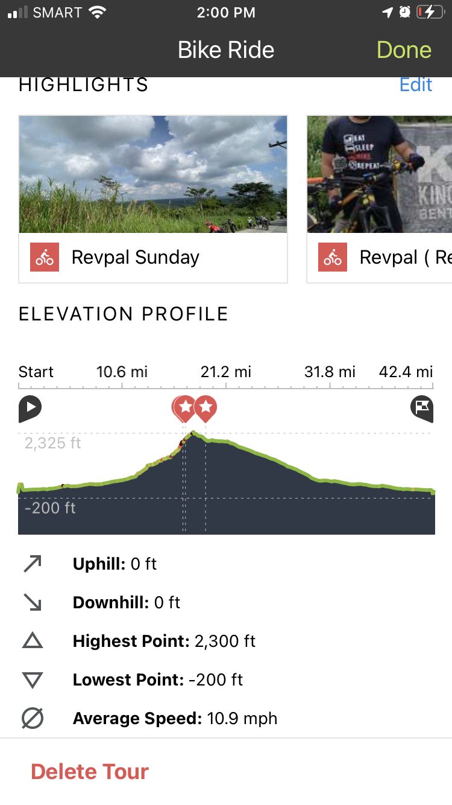Viewport: 452px width, 805px height.
Task: Select the second red star highlight marker
Action: tap(206, 409)
